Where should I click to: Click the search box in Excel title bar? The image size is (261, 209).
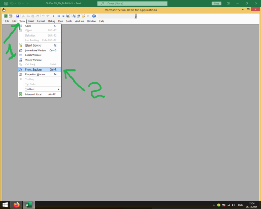click(132, 3)
